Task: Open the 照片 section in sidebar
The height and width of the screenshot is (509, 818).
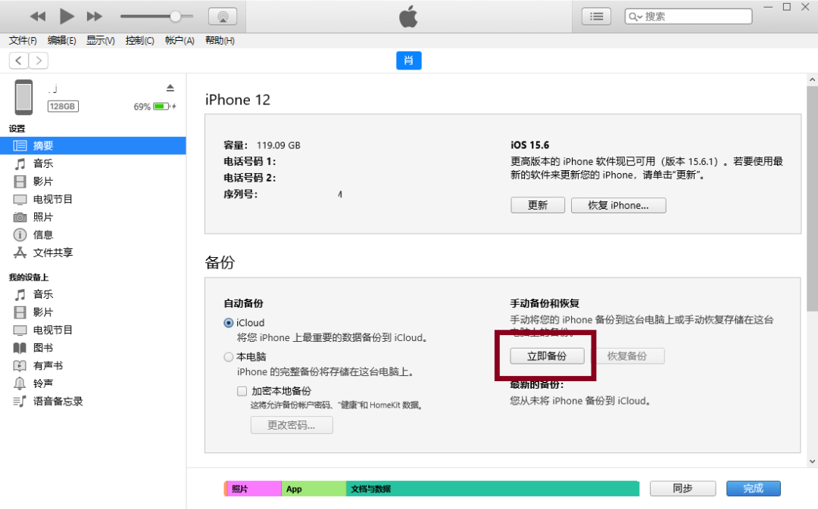Action: click(x=44, y=217)
